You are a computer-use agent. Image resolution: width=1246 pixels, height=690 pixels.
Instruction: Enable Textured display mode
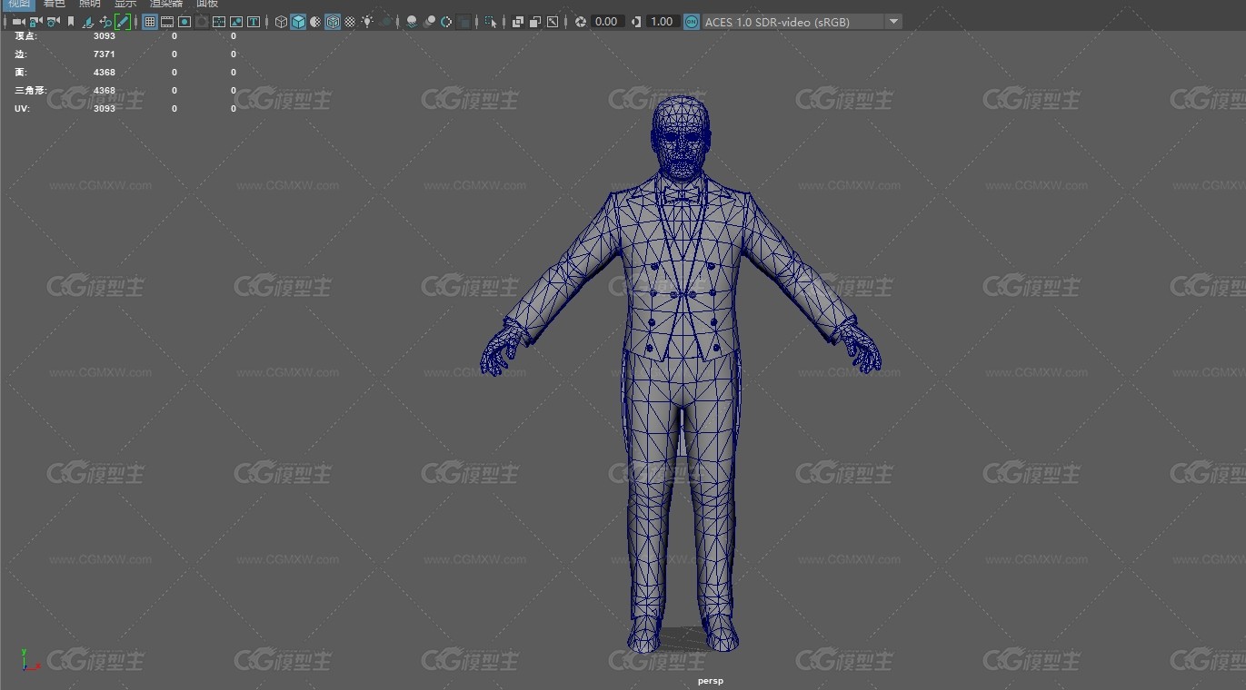pyautogui.click(x=350, y=22)
